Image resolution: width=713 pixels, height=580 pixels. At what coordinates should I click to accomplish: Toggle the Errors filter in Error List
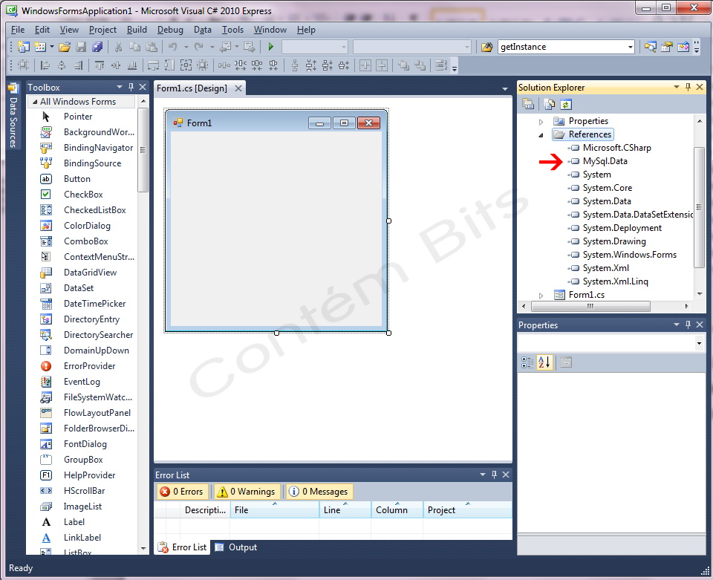(182, 492)
